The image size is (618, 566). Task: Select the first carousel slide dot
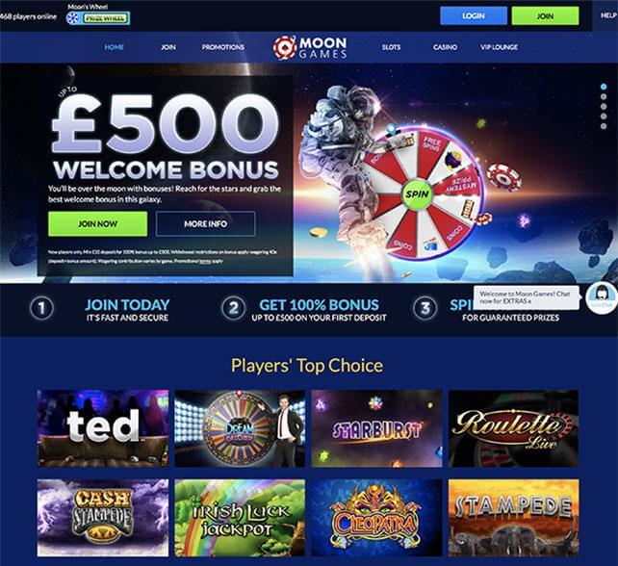click(x=604, y=87)
